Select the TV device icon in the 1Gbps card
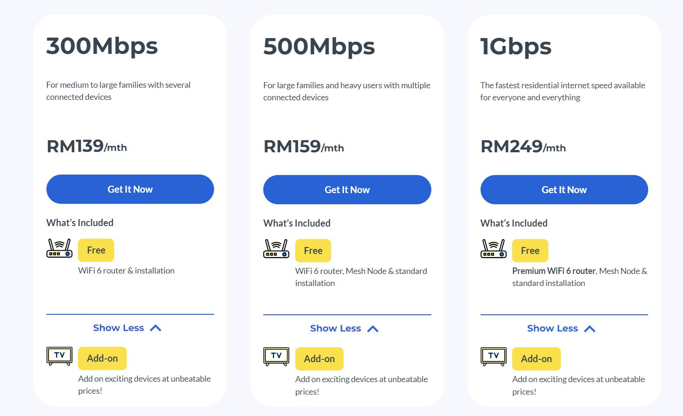Viewport: 683px width, 416px height. point(493,356)
